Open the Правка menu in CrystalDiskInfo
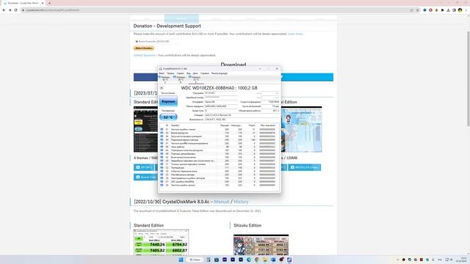Screen dimensions: 470x264 pos(170,73)
